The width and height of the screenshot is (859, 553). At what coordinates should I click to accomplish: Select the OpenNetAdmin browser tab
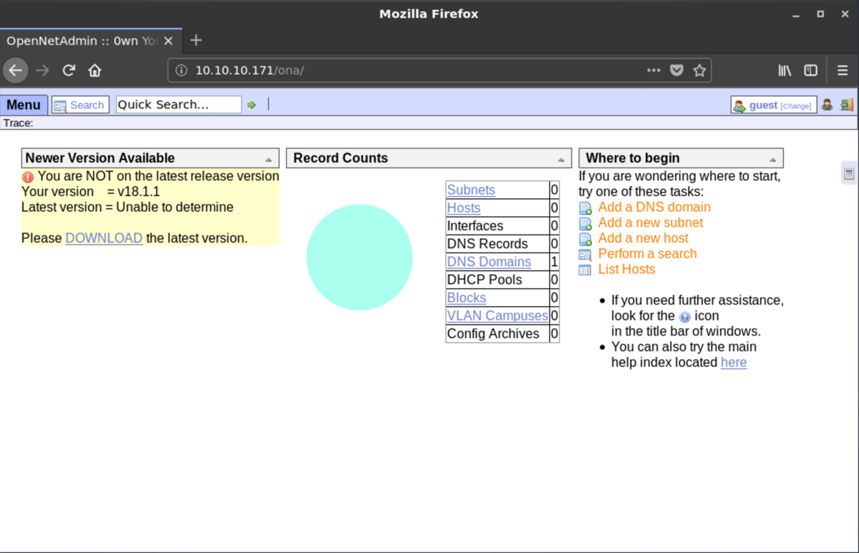(79, 41)
